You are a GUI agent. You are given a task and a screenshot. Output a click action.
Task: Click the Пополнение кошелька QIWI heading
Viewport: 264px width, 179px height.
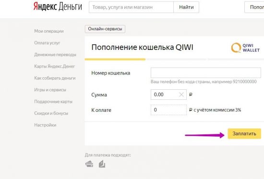[x=142, y=47]
